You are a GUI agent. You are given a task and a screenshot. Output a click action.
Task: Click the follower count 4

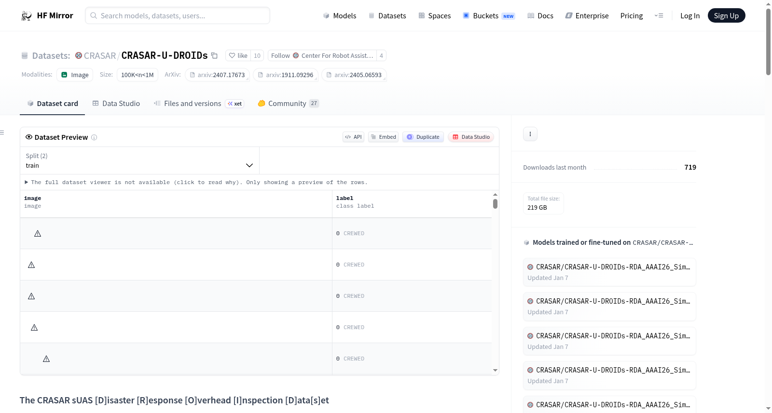coord(381,55)
